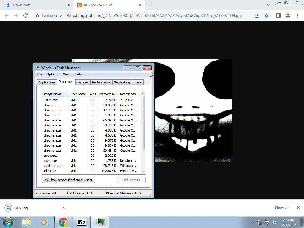The height and width of the screenshot is (228, 304).
Task: Sort by User Name column
Action: click(x=78, y=94)
